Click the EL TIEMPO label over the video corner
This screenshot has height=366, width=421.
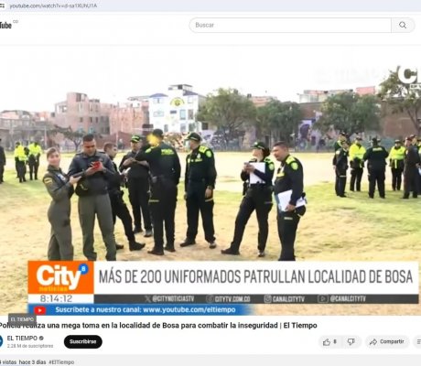(22, 319)
